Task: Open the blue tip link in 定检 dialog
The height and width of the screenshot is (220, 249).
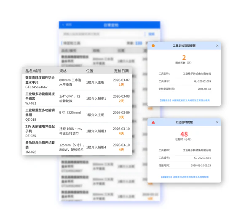Action: click(x=185, y=101)
